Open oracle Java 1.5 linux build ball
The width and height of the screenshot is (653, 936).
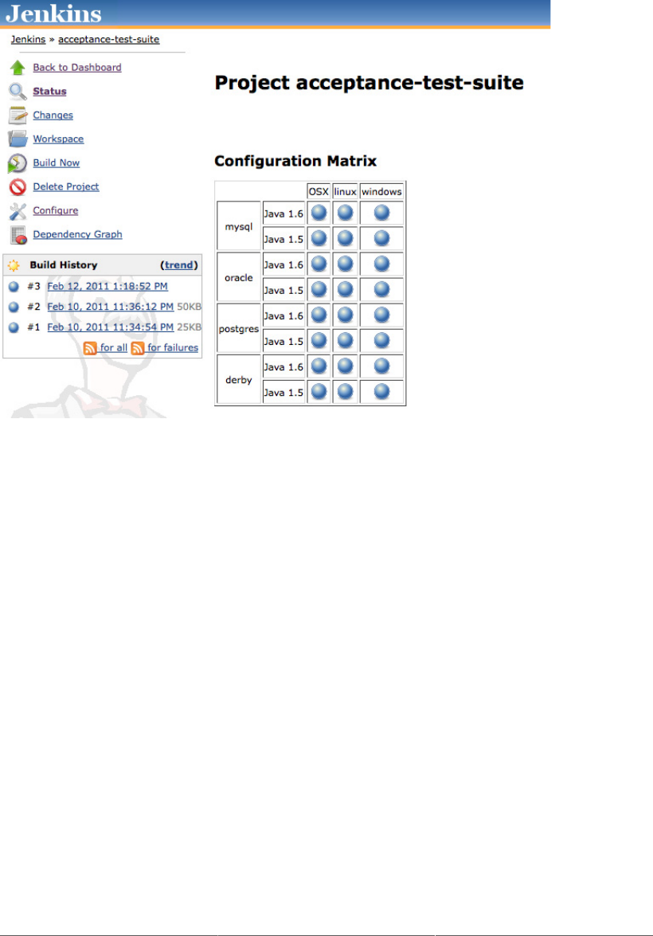345,289
